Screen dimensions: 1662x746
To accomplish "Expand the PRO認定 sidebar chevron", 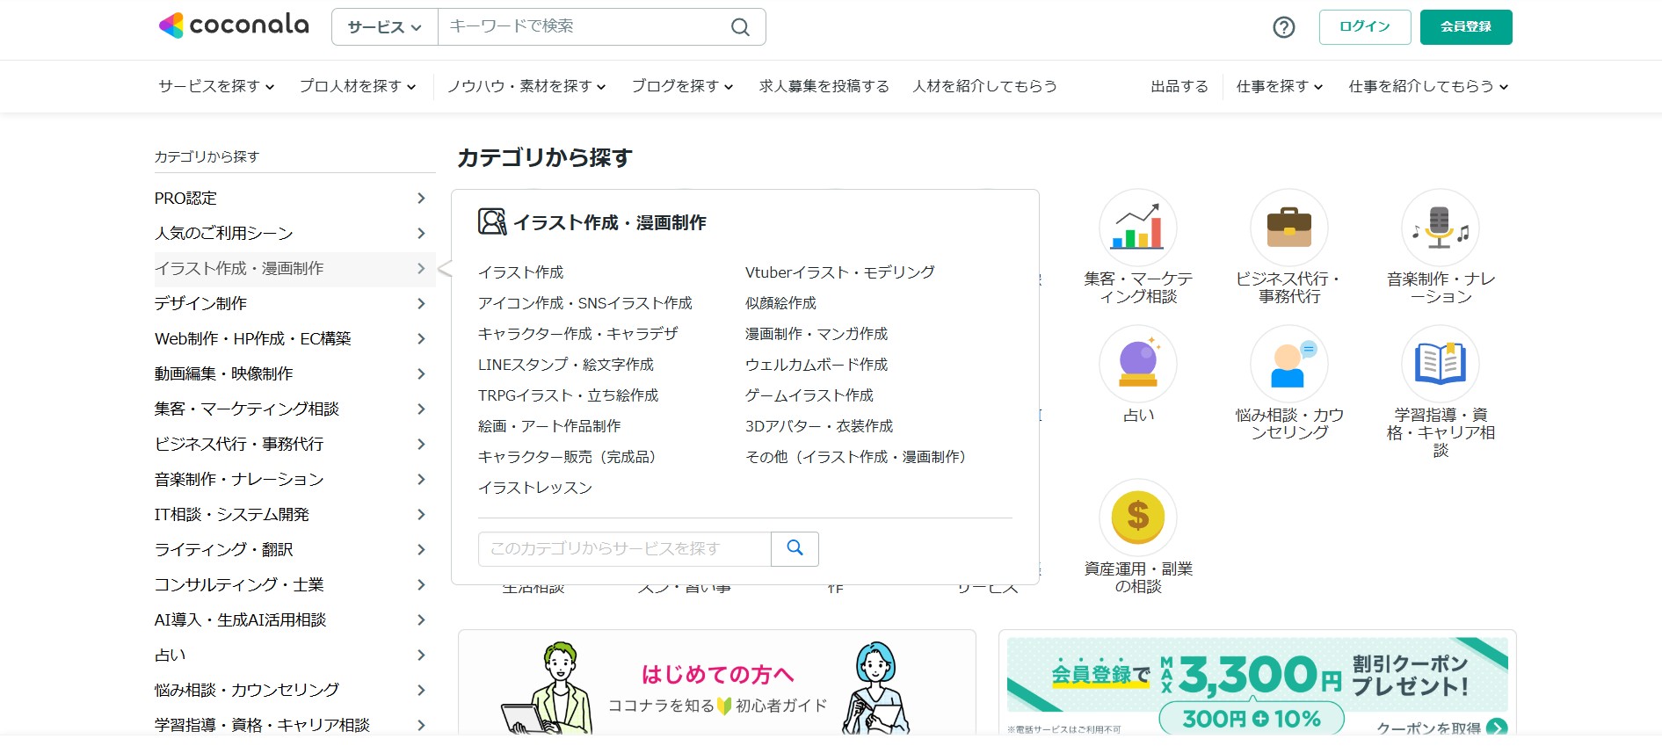I will (x=421, y=199).
